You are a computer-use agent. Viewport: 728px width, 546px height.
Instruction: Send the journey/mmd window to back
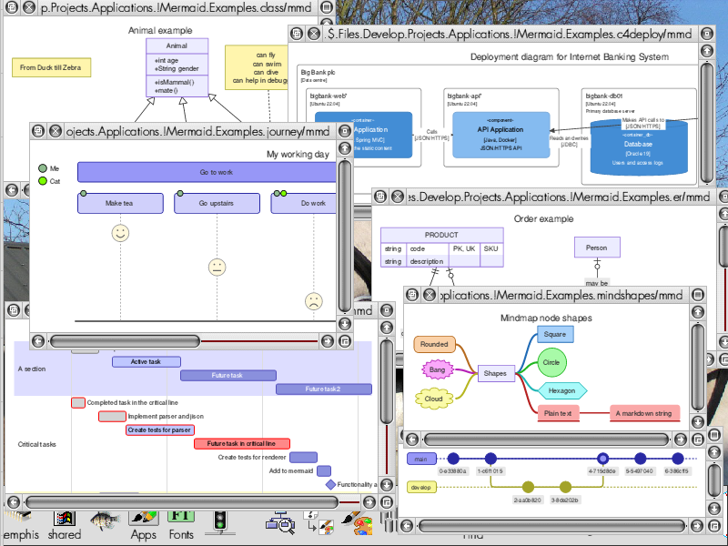pos(38,131)
